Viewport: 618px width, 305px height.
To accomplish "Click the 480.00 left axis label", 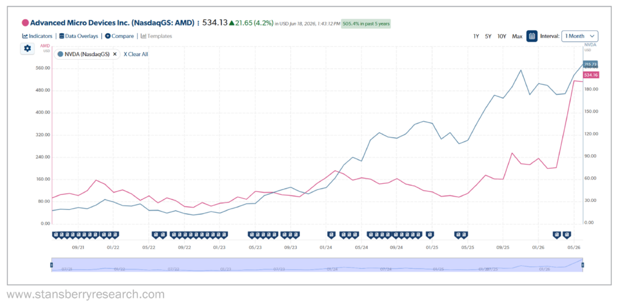I will point(43,90).
